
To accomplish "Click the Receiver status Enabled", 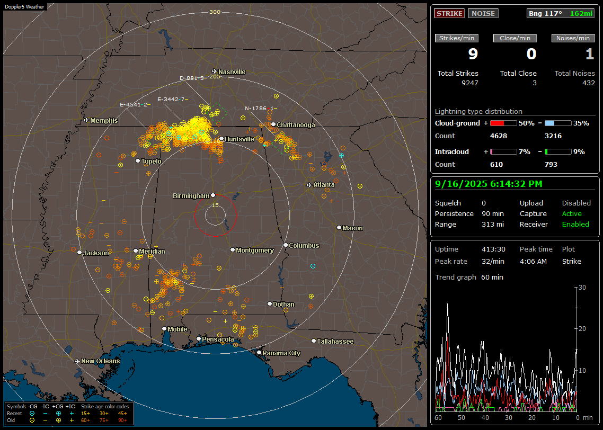I will pos(575,225).
